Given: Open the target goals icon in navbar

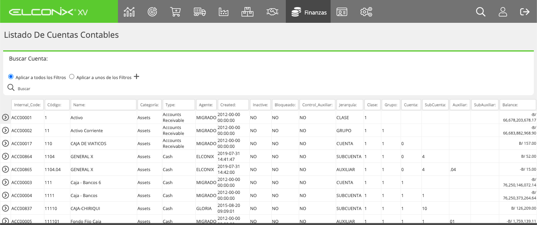Looking at the screenshot, I should (153, 12).
